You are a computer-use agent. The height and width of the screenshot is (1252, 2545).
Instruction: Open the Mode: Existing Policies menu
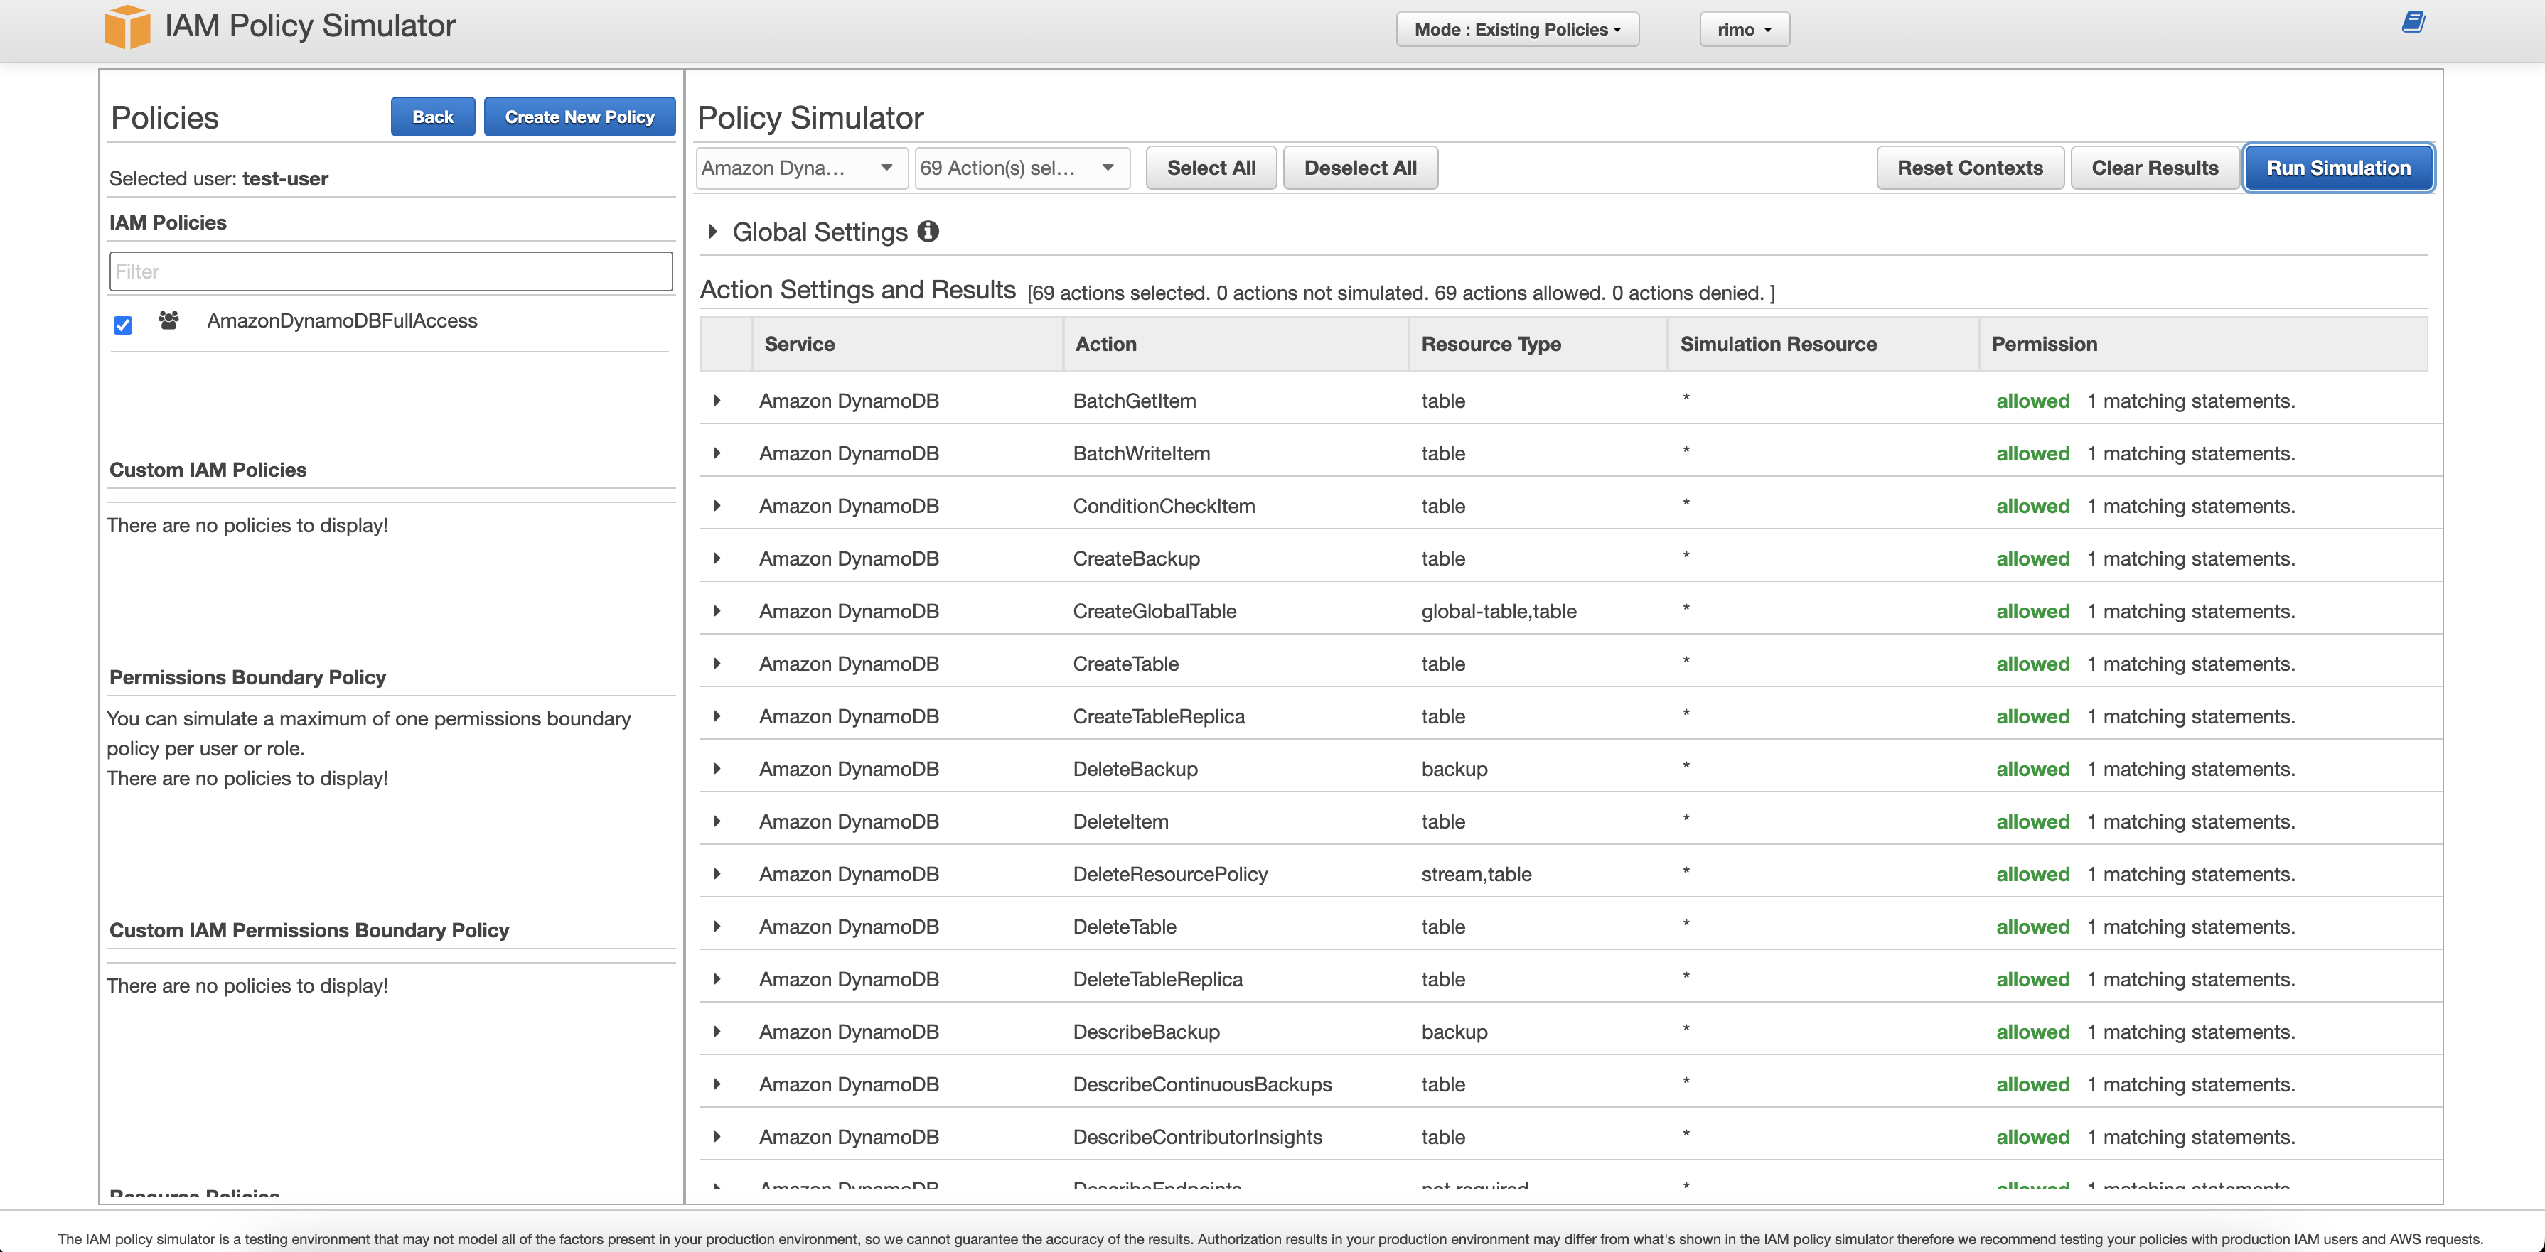coord(1516,30)
